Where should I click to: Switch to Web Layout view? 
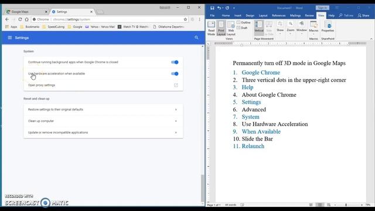tap(231, 28)
